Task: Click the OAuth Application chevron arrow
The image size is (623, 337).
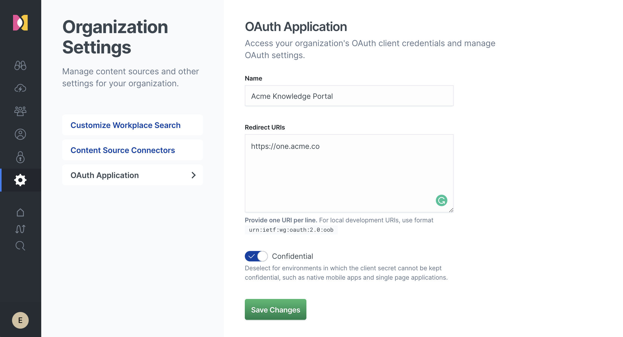Action: click(193, 175)
